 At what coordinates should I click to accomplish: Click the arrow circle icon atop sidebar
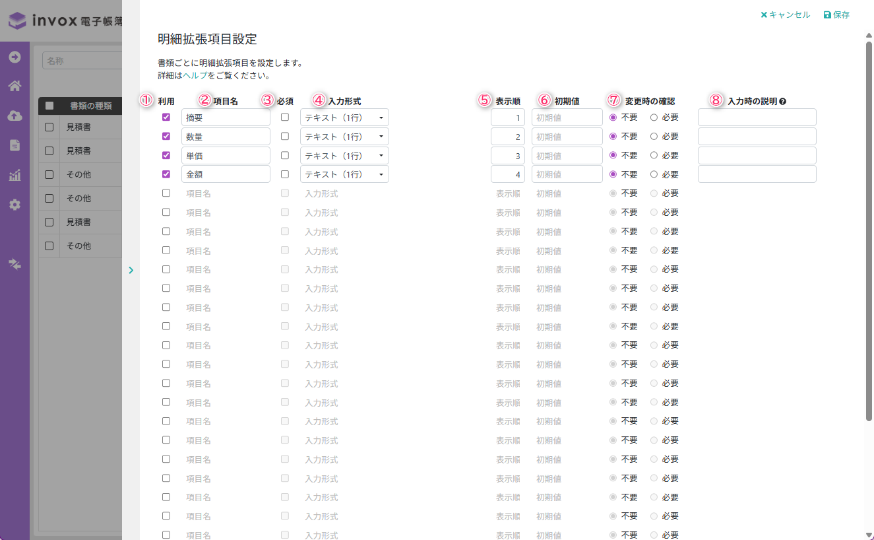coord(15,57)
